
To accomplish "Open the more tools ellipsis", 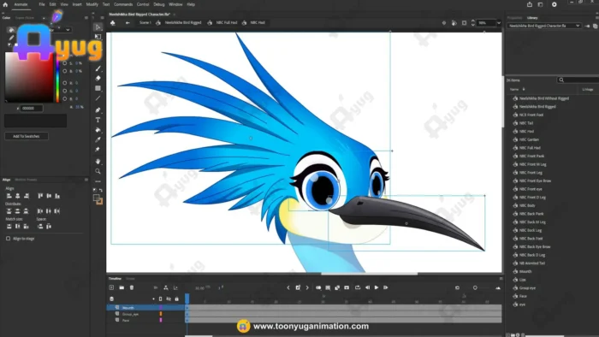I will (98, 181).
